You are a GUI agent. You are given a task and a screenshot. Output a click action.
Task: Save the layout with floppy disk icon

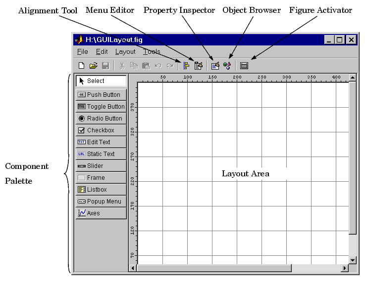(x=105, y=66)
